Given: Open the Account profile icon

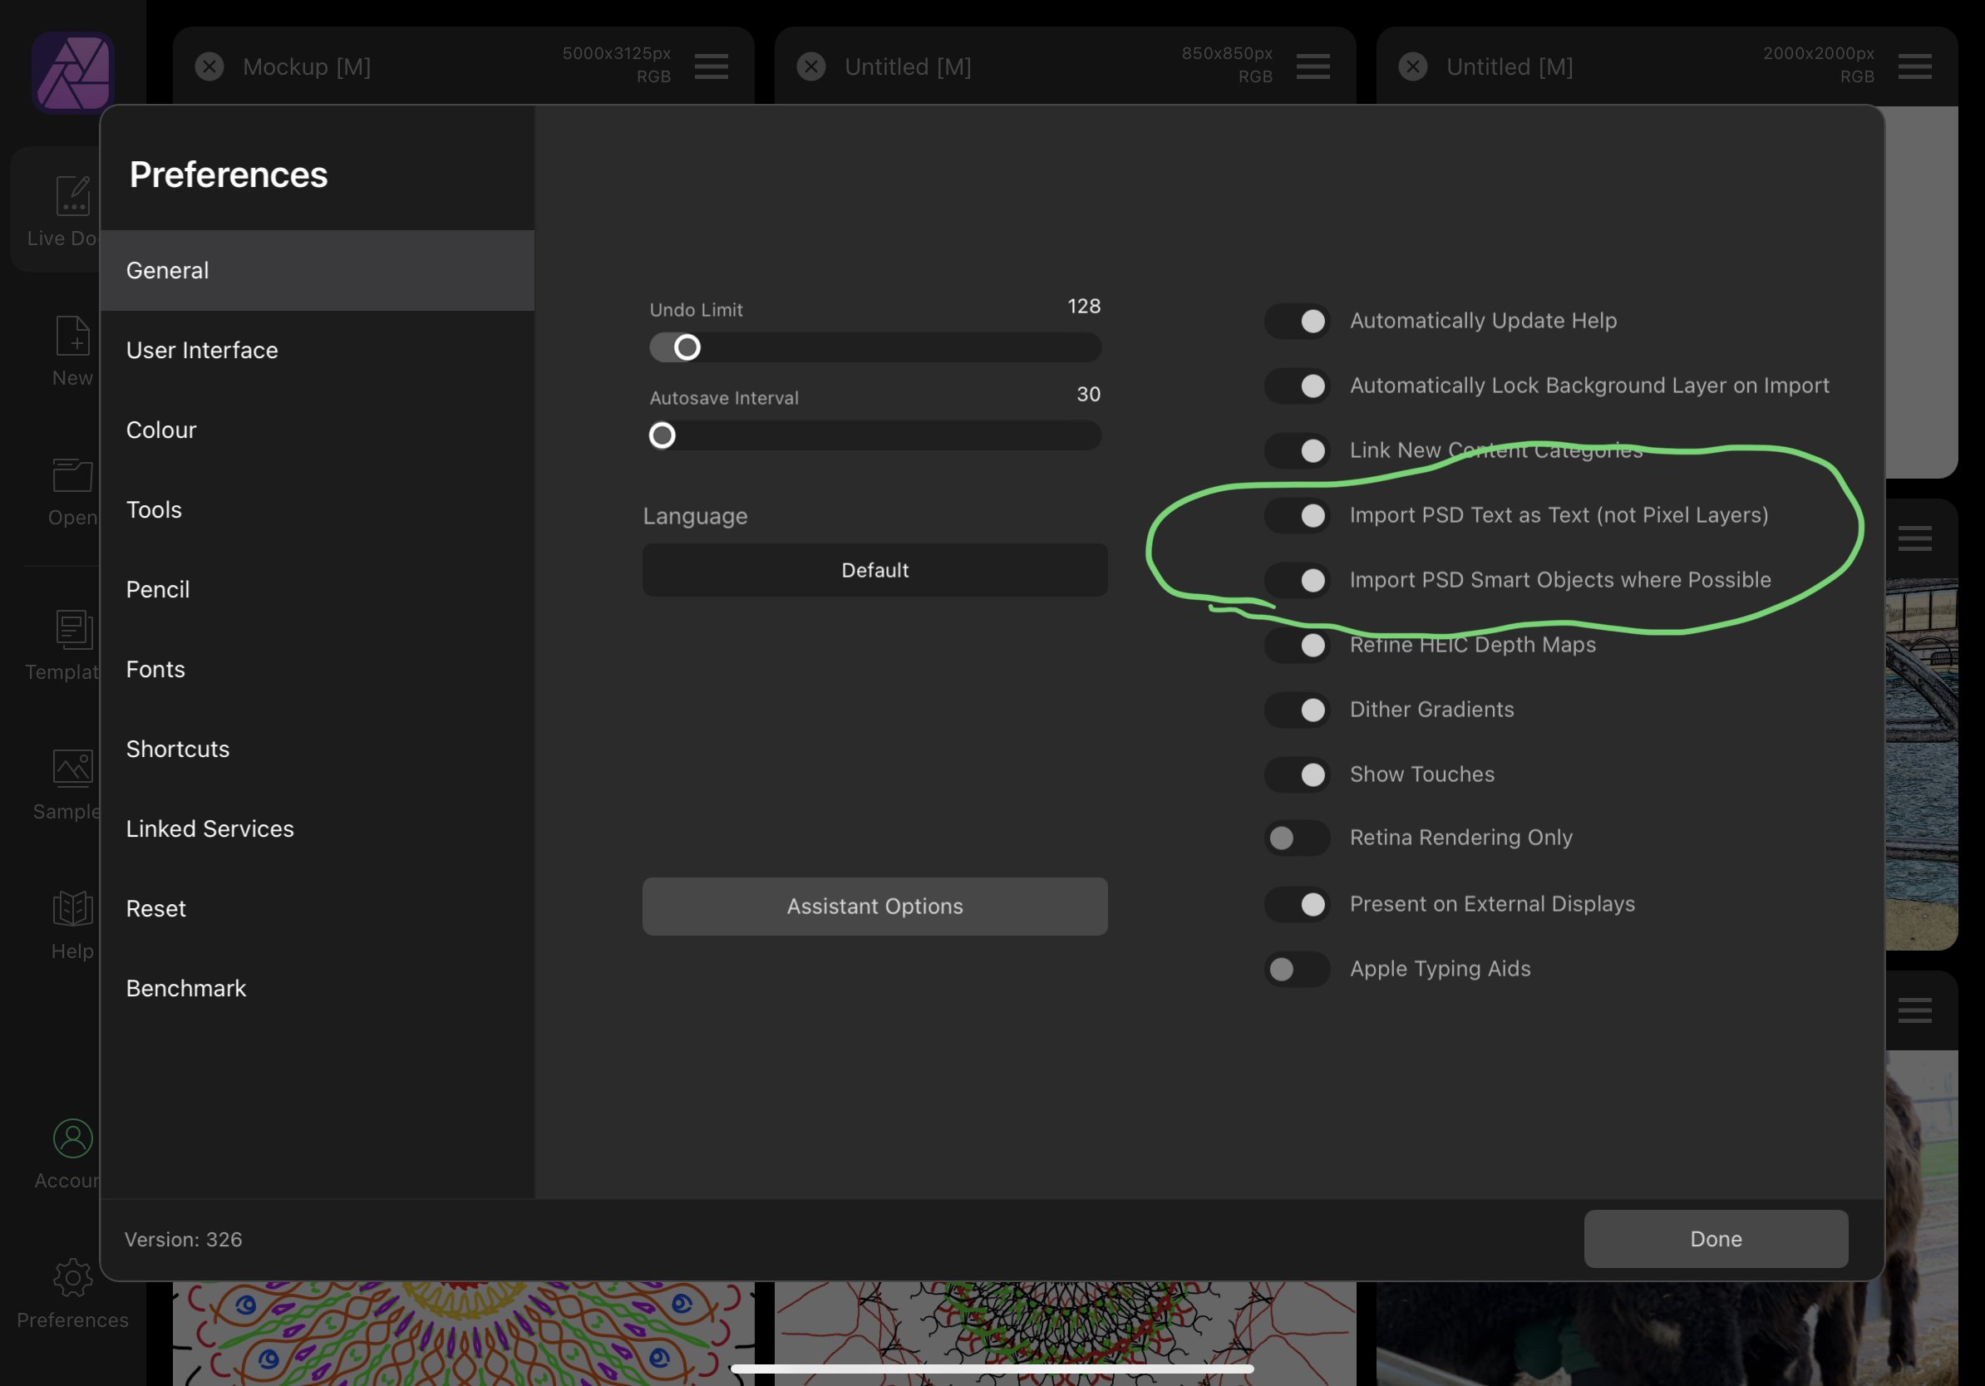Looking at the screenshot, I should tap(72, 1139).
